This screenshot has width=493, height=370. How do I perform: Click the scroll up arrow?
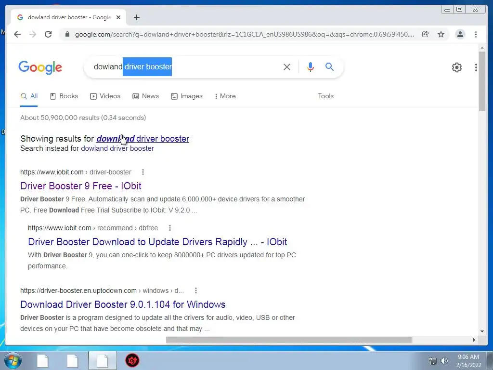(482, 48)
